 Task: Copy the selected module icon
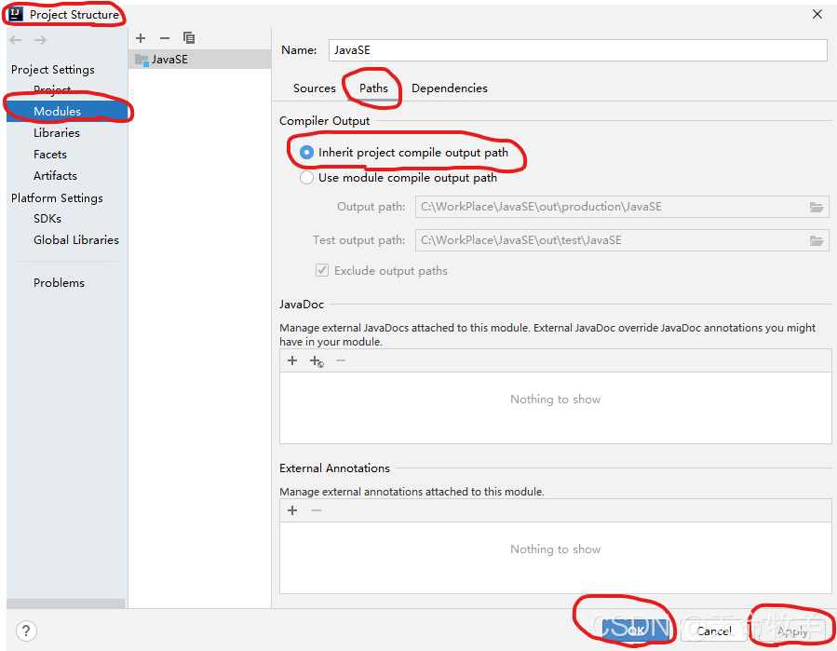coord(189,38)
